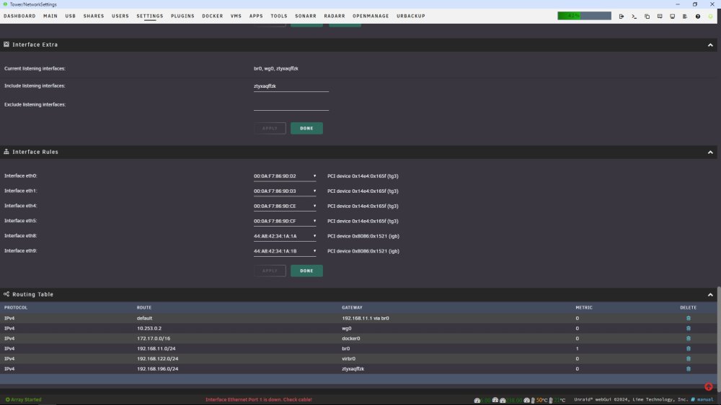Click the Interface Extra section icon

pos(6,45)
